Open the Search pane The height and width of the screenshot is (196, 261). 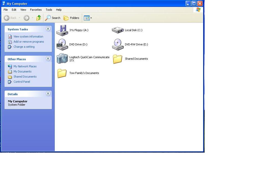click(x=53, y=18)
